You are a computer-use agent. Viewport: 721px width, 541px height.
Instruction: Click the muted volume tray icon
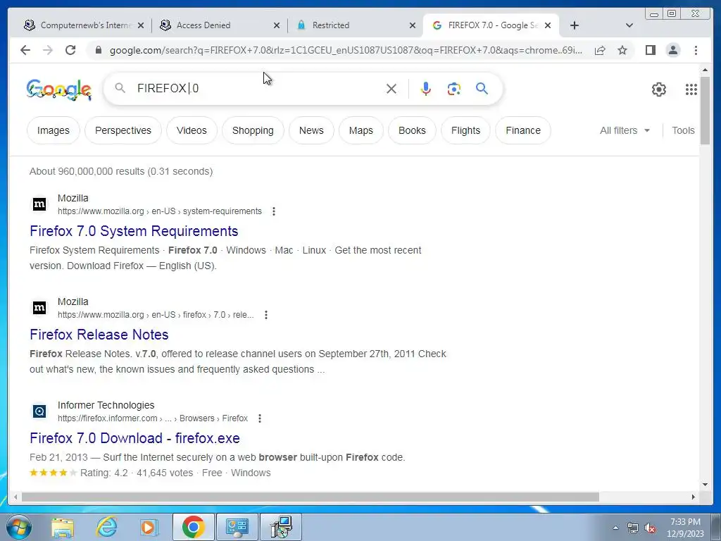pyautogui.click(x=650, y=528)
